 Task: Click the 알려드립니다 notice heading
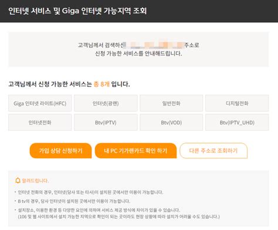pos(35,181)
